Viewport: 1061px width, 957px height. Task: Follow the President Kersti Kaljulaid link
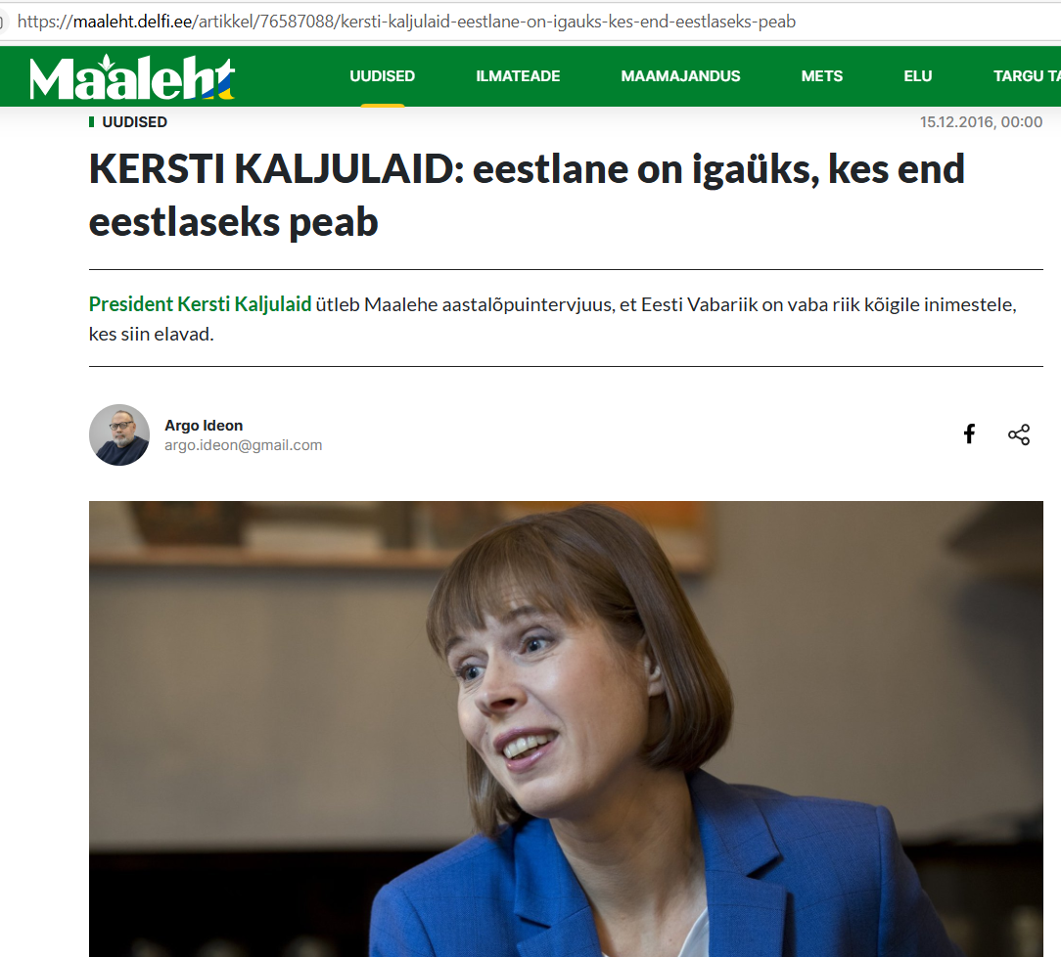[x=201, y=304]
